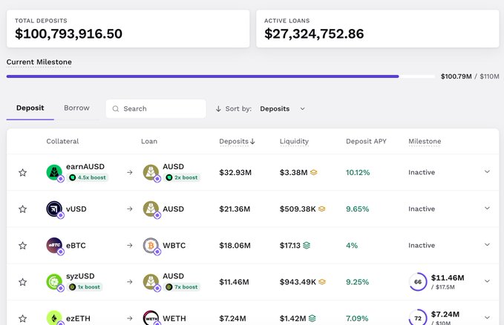Click the vUSD collateral token icon

tap(54, 209)
